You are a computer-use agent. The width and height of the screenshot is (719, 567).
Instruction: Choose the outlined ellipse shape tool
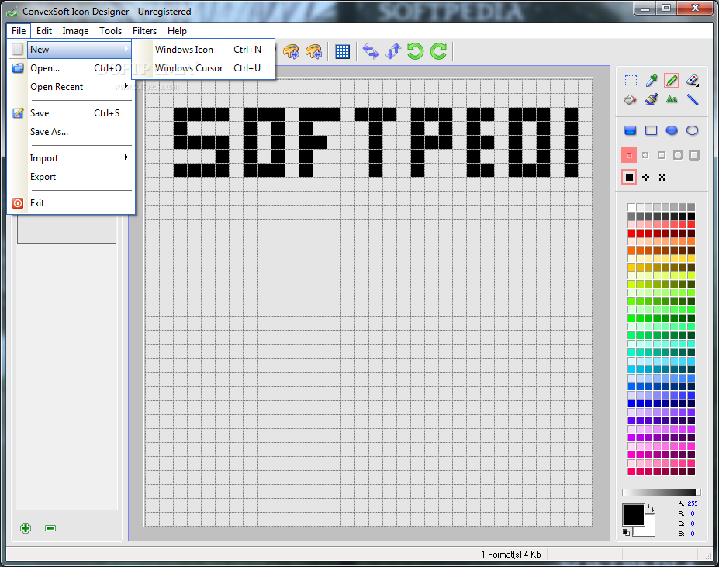pos(693,131)
